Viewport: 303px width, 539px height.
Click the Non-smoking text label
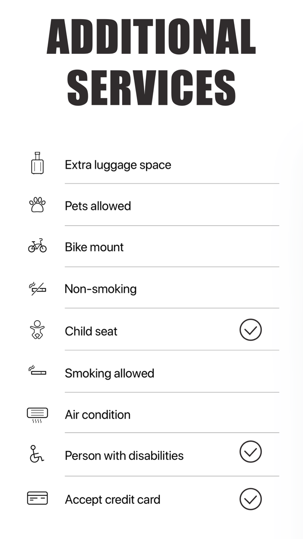click(100, 289)
